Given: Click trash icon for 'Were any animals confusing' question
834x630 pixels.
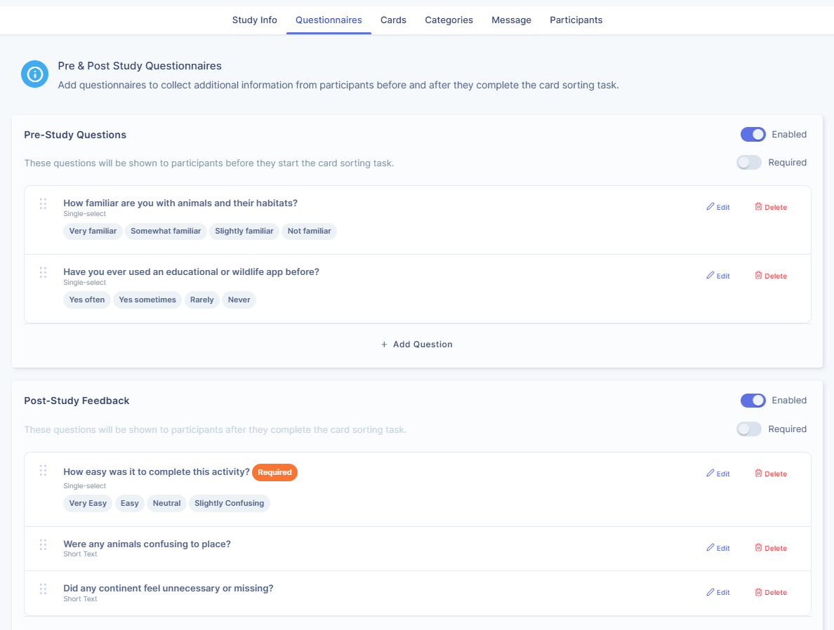Looking at the screenshot, I should (758, 548).
